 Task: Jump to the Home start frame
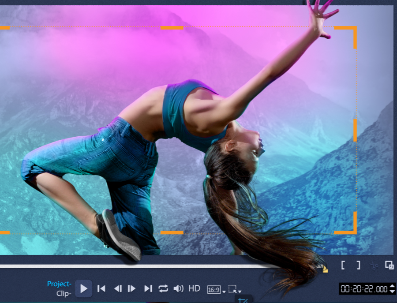101,288
